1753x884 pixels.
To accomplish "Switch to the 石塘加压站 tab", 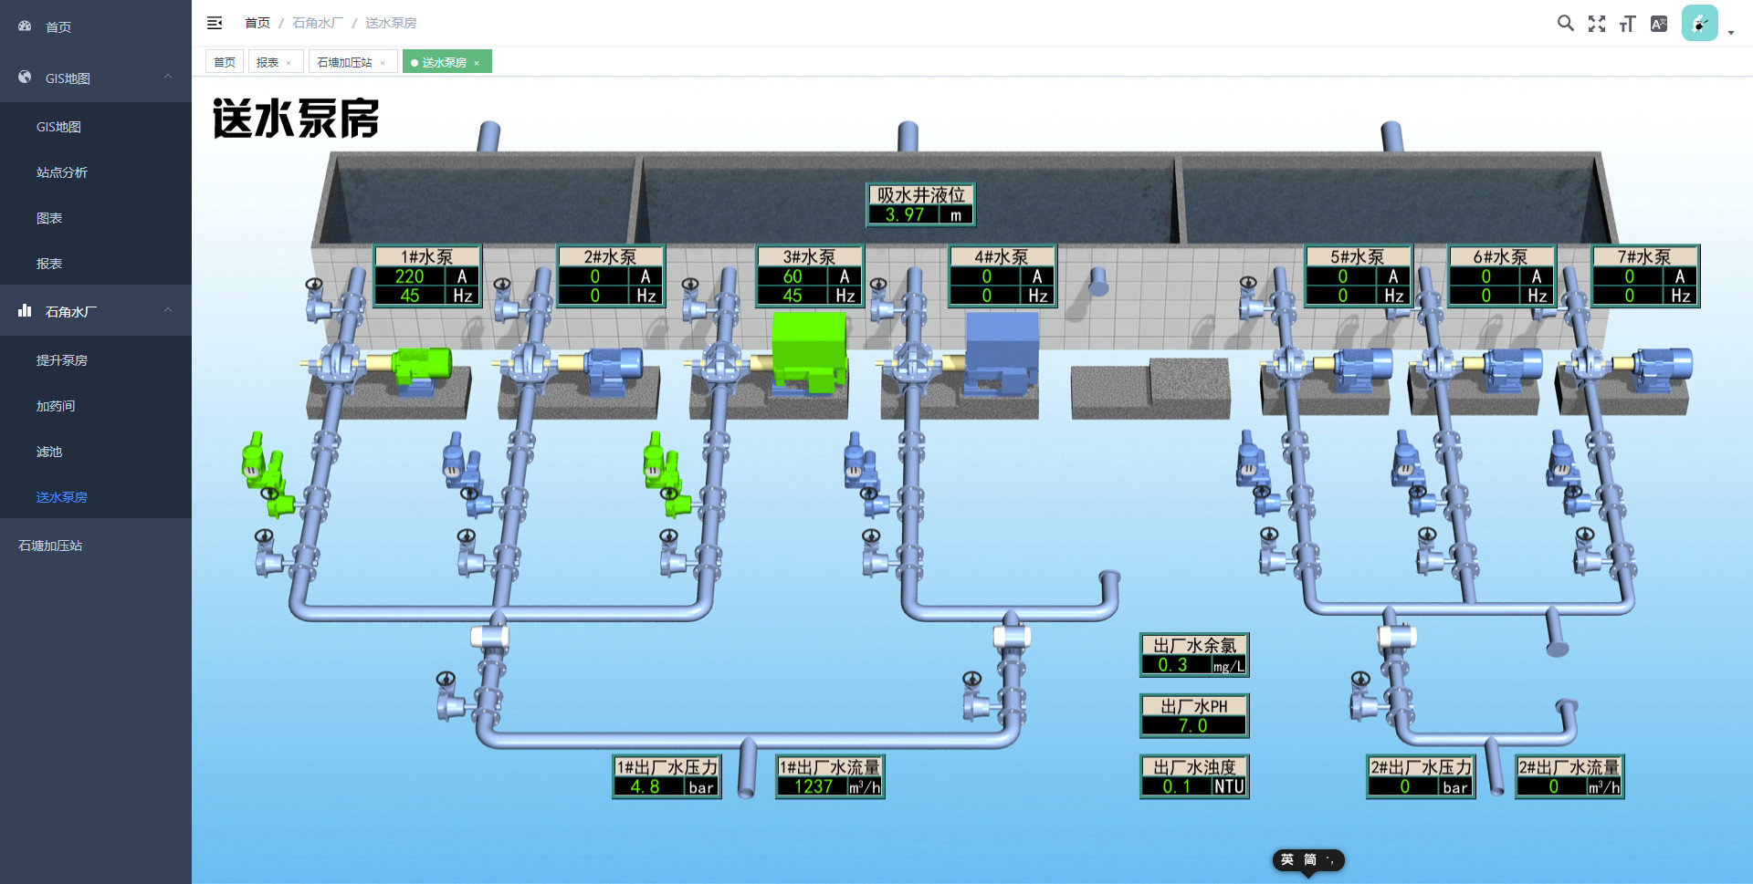I will [x=344, y=62].
